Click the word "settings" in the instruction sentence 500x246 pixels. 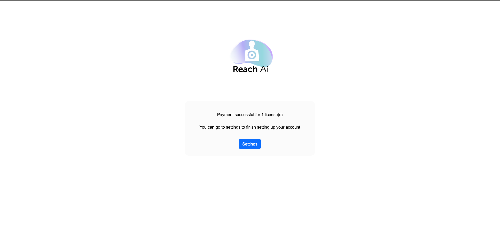(x=233, y=127)
